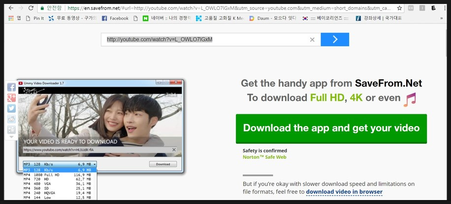The width and height of the screenshot is (451, 204).
Task: Click the Ummy Video Downloader title bar icon
Action: 21,83
